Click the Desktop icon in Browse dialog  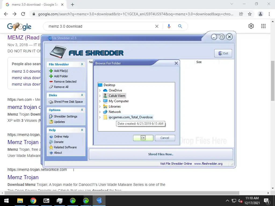[x=100, y=85]
